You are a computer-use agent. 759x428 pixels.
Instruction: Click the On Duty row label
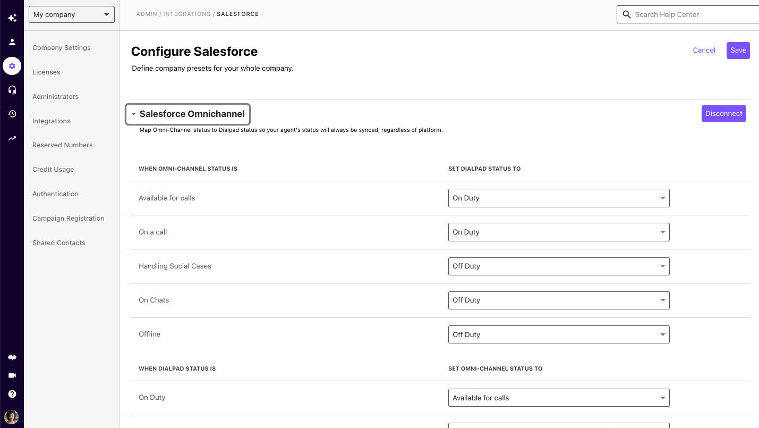click(x=152, y=397)
